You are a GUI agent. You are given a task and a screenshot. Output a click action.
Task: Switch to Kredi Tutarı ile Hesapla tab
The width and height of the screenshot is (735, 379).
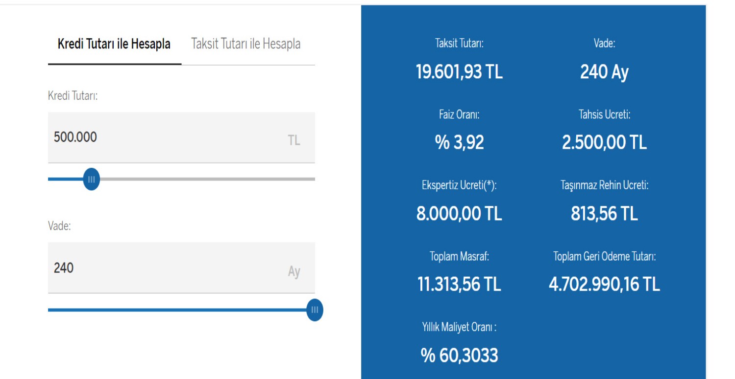[114, 44]
